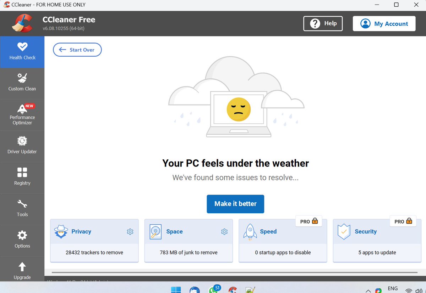Open the Options settings gear
Viewport: 426px width, 293px height.
pyautogui.click(x=22, y=235)
